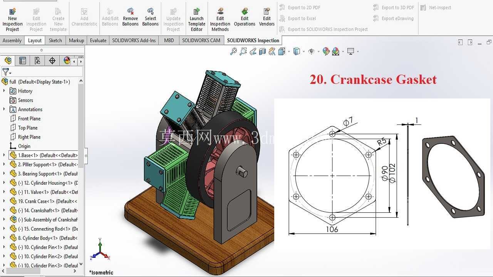Click the filter funnel icon
The width and height of the screenshot is (493, 277).
6,72
